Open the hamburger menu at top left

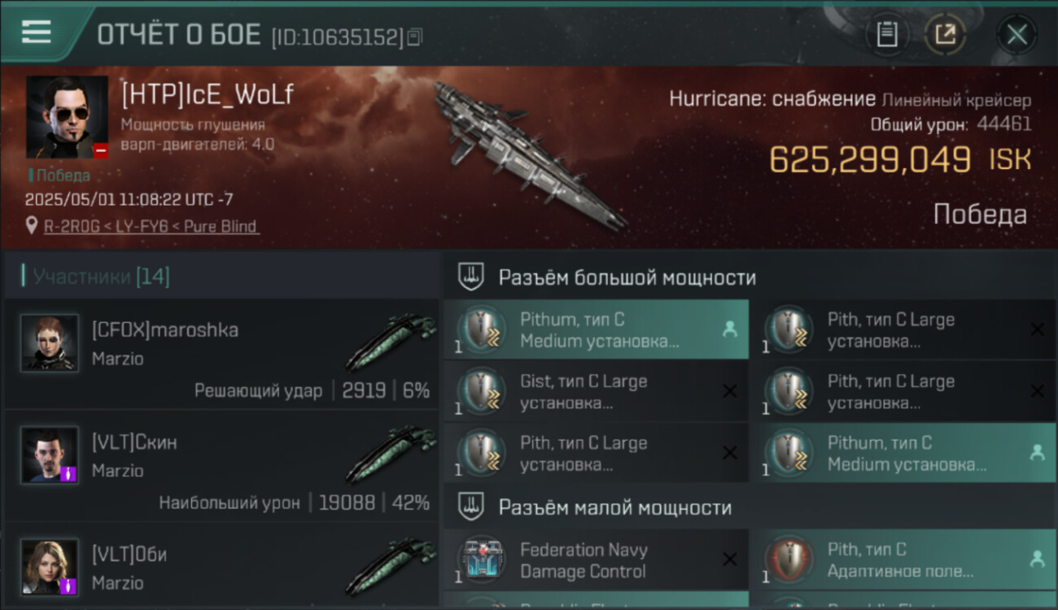[x=37, y=33]
